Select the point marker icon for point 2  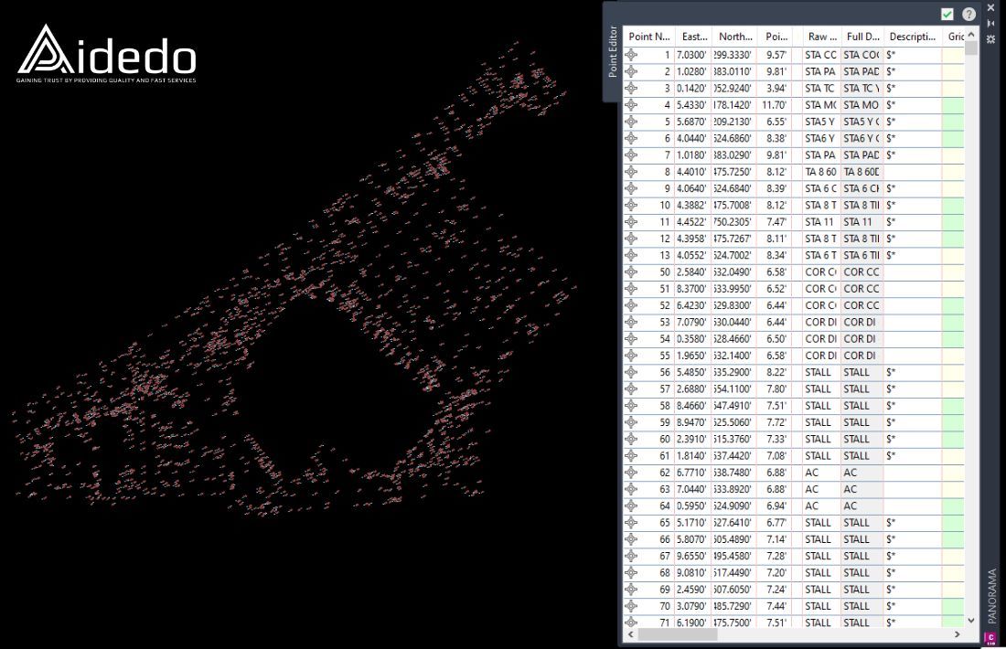[x=631, y=72]
